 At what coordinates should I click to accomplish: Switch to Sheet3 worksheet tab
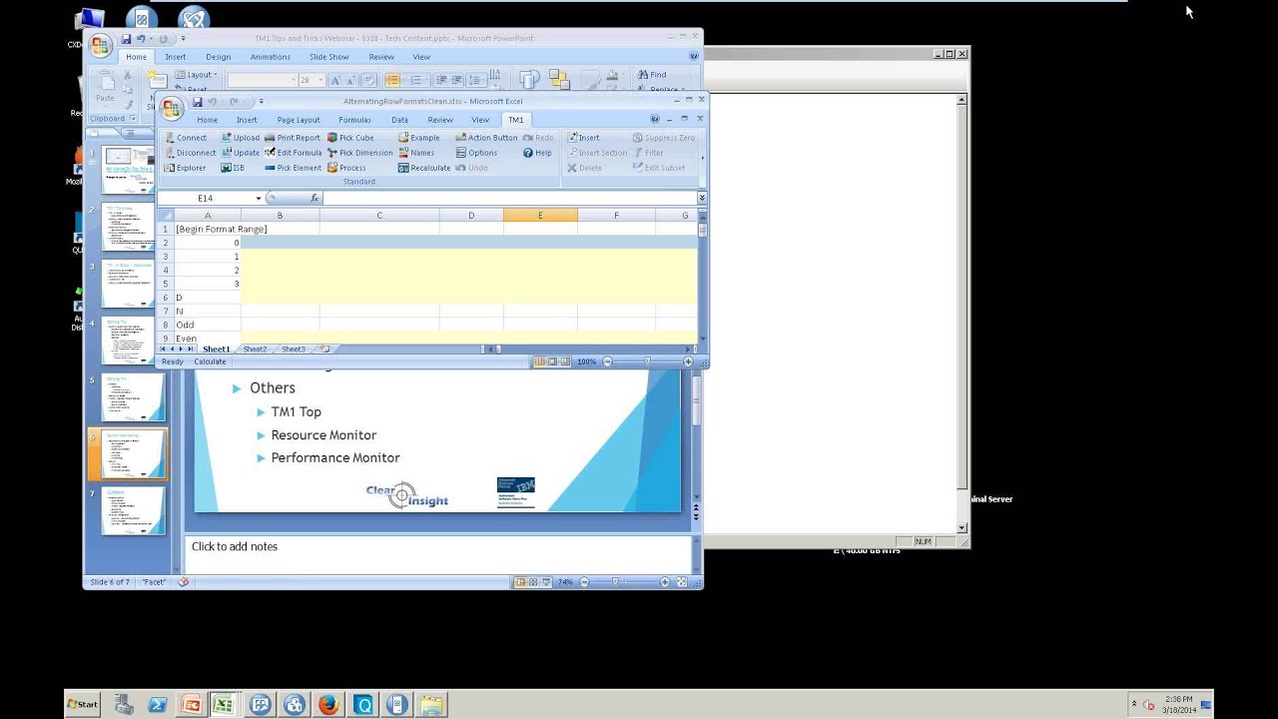click(293, 350)
